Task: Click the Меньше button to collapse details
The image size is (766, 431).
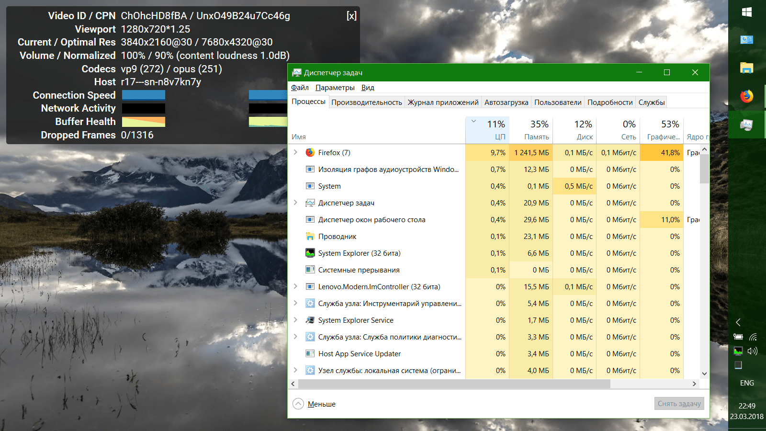Action: click(315, 404)
